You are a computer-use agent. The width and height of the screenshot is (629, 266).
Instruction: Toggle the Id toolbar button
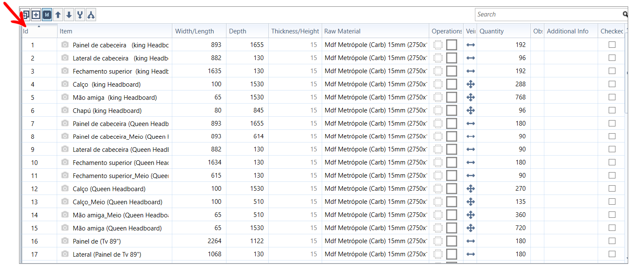pyautogui.click(x=47, y=15)
